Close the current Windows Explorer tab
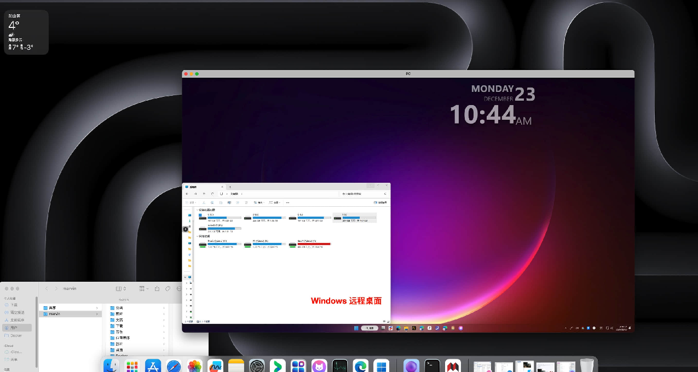The height and width of the screenshot is (372, 698). 222,187
